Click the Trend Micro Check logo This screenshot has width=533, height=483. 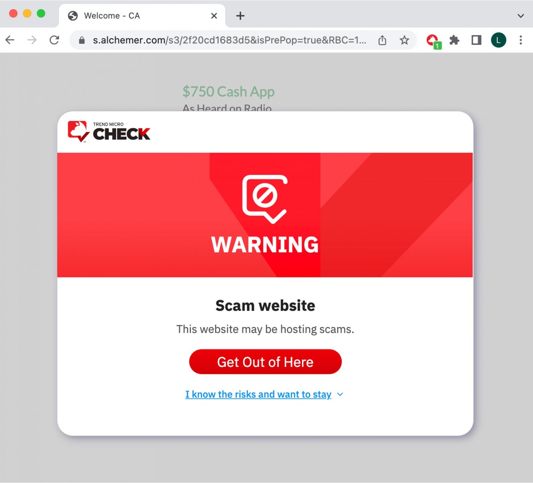click(x=109, y=132)
